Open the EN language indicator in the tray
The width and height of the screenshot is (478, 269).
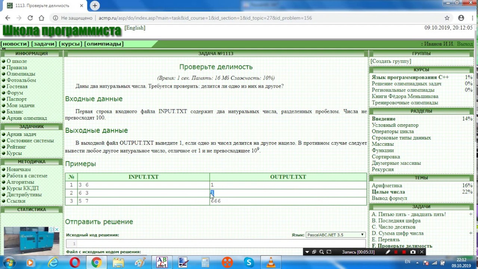[x=407, y=262]
